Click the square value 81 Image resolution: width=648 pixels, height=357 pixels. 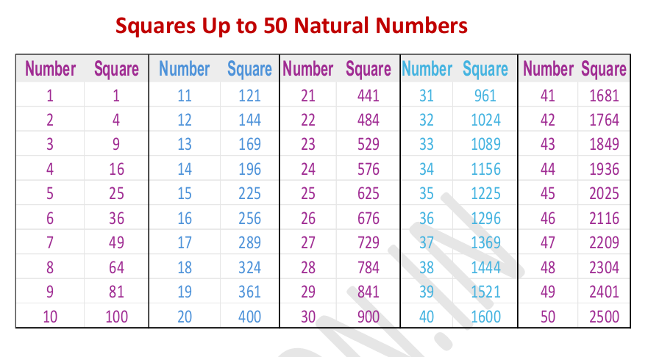coord(116,292)
